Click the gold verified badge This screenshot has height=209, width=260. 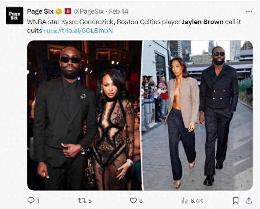[x=58, y=12]
